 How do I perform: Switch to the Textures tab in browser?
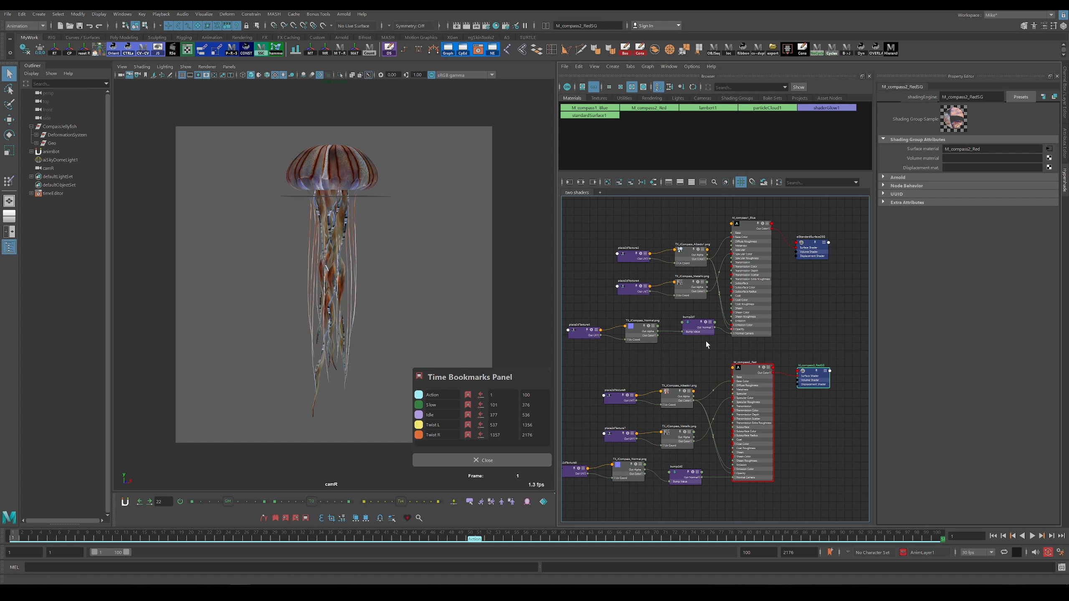[x=599, y=98]
